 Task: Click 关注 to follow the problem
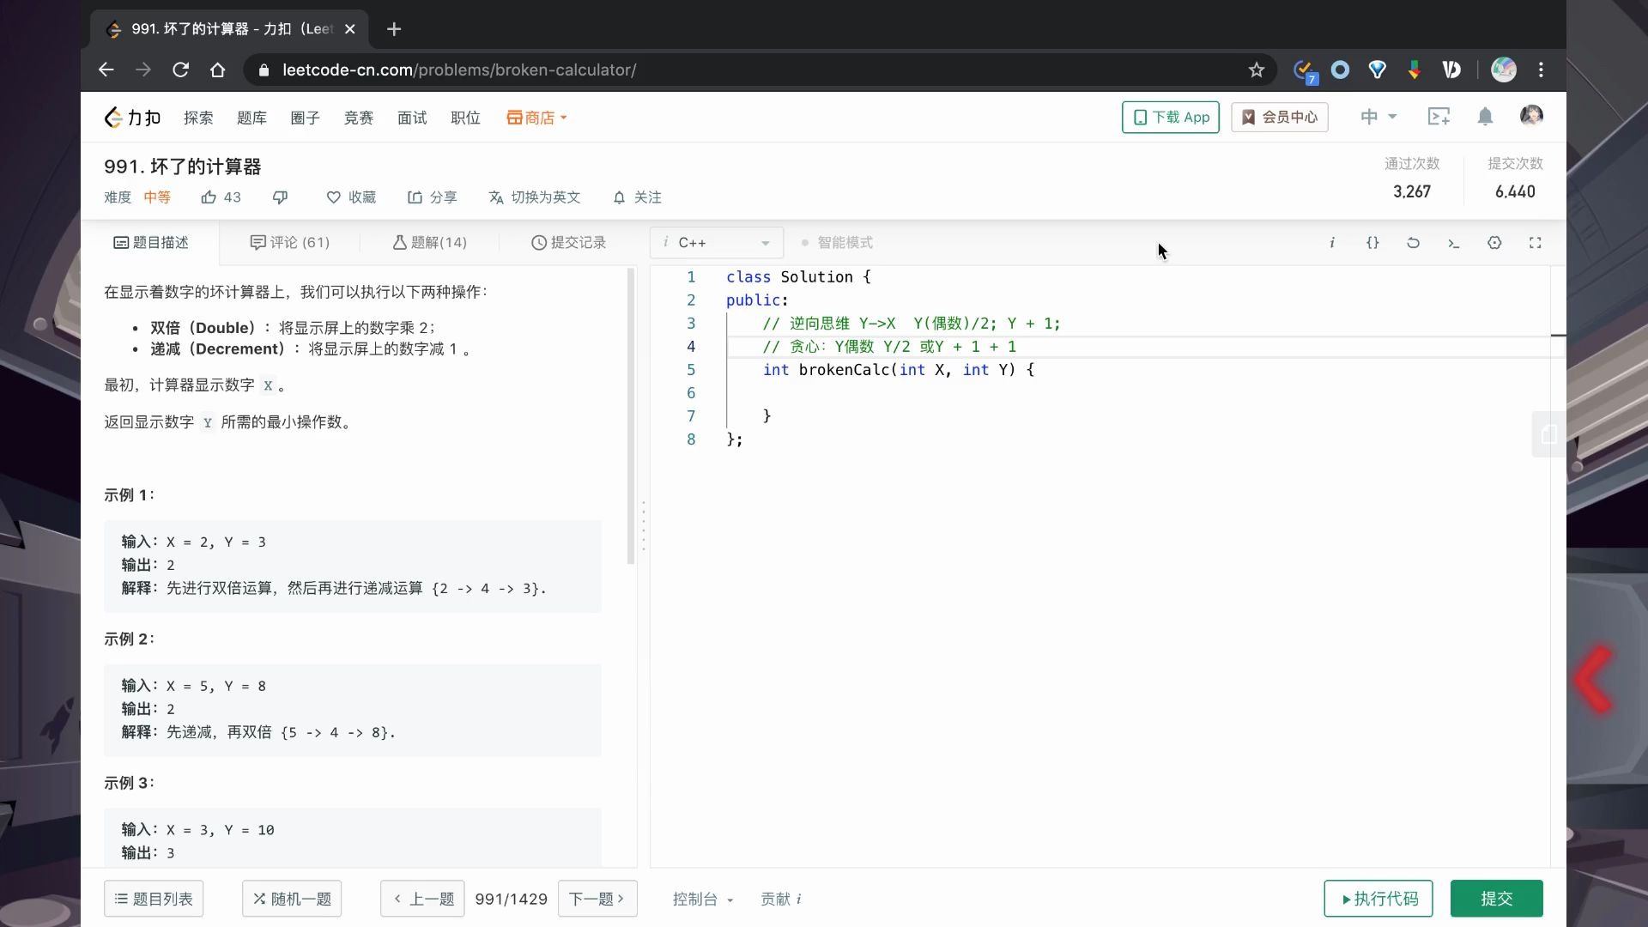(x=636, y=197)
